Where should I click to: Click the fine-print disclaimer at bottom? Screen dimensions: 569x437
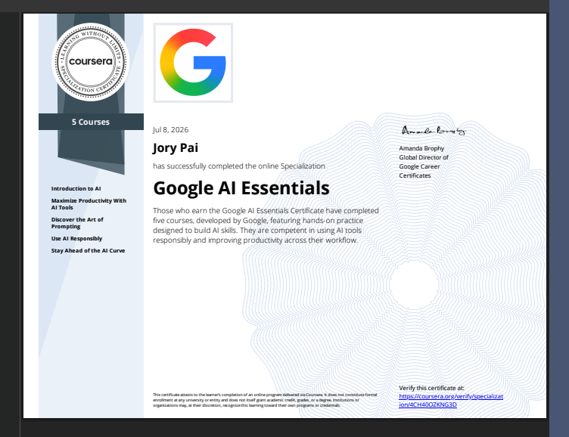coord(265,400)
